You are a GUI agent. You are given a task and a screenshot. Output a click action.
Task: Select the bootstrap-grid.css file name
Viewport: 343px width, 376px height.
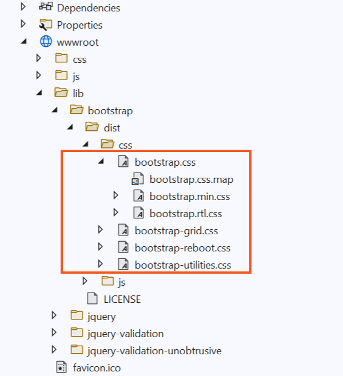coord(176,231)
